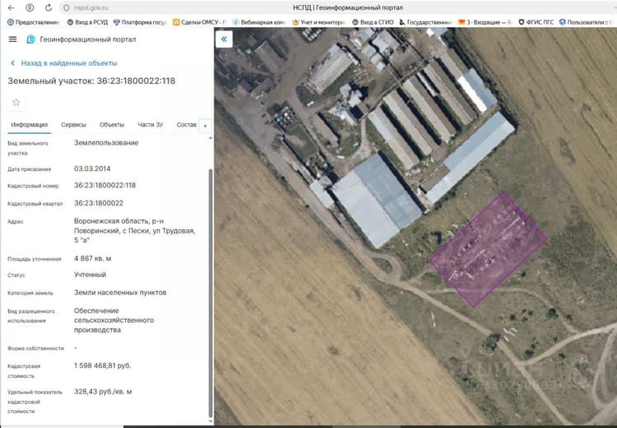Select the Части ЗУ tab
This screenshot has width=617, height=428.
pyautogui.click(x=151, y=125)
